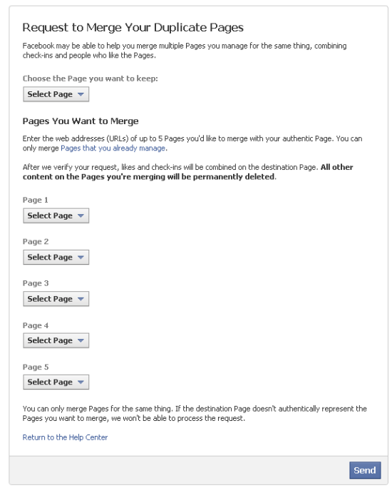
Task: Open the Page 3 Select Page dropdown
Action: click(x=56, y=299)
